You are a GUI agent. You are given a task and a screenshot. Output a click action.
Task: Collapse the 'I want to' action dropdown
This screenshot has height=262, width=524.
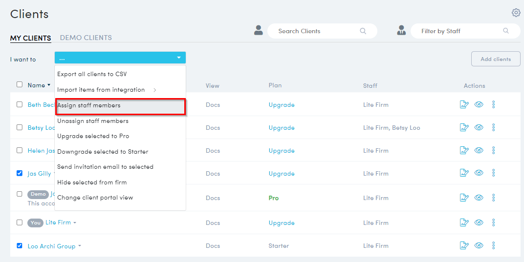pos(178,58)
